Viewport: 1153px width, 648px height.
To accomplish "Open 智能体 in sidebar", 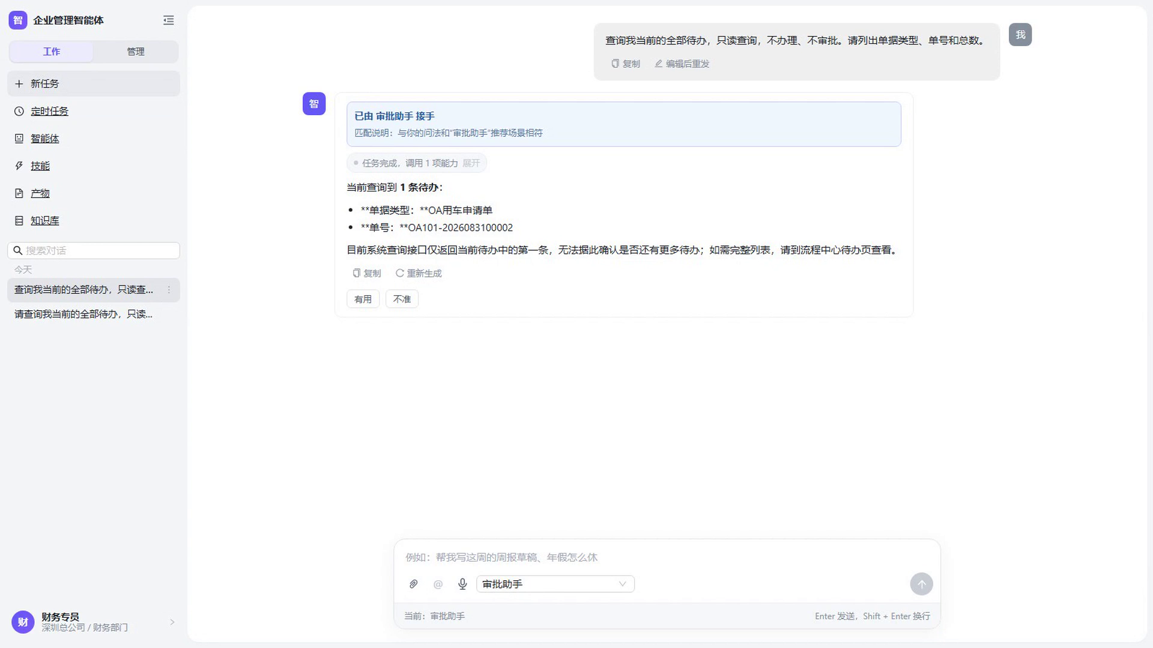I will click(45, 139).
